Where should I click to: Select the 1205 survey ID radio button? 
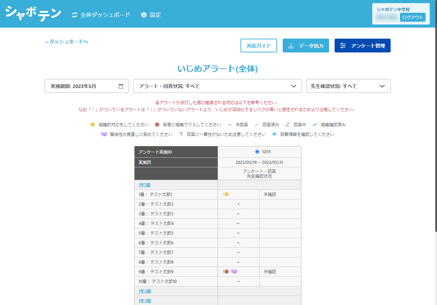[x=257, y=152]
